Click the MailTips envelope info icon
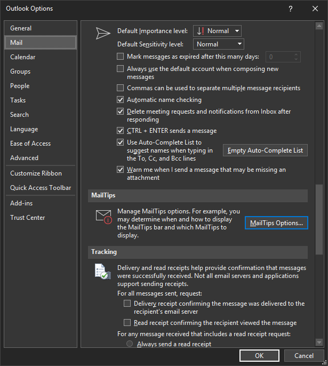Screen dimensions: 328x366 click(104, 217)
